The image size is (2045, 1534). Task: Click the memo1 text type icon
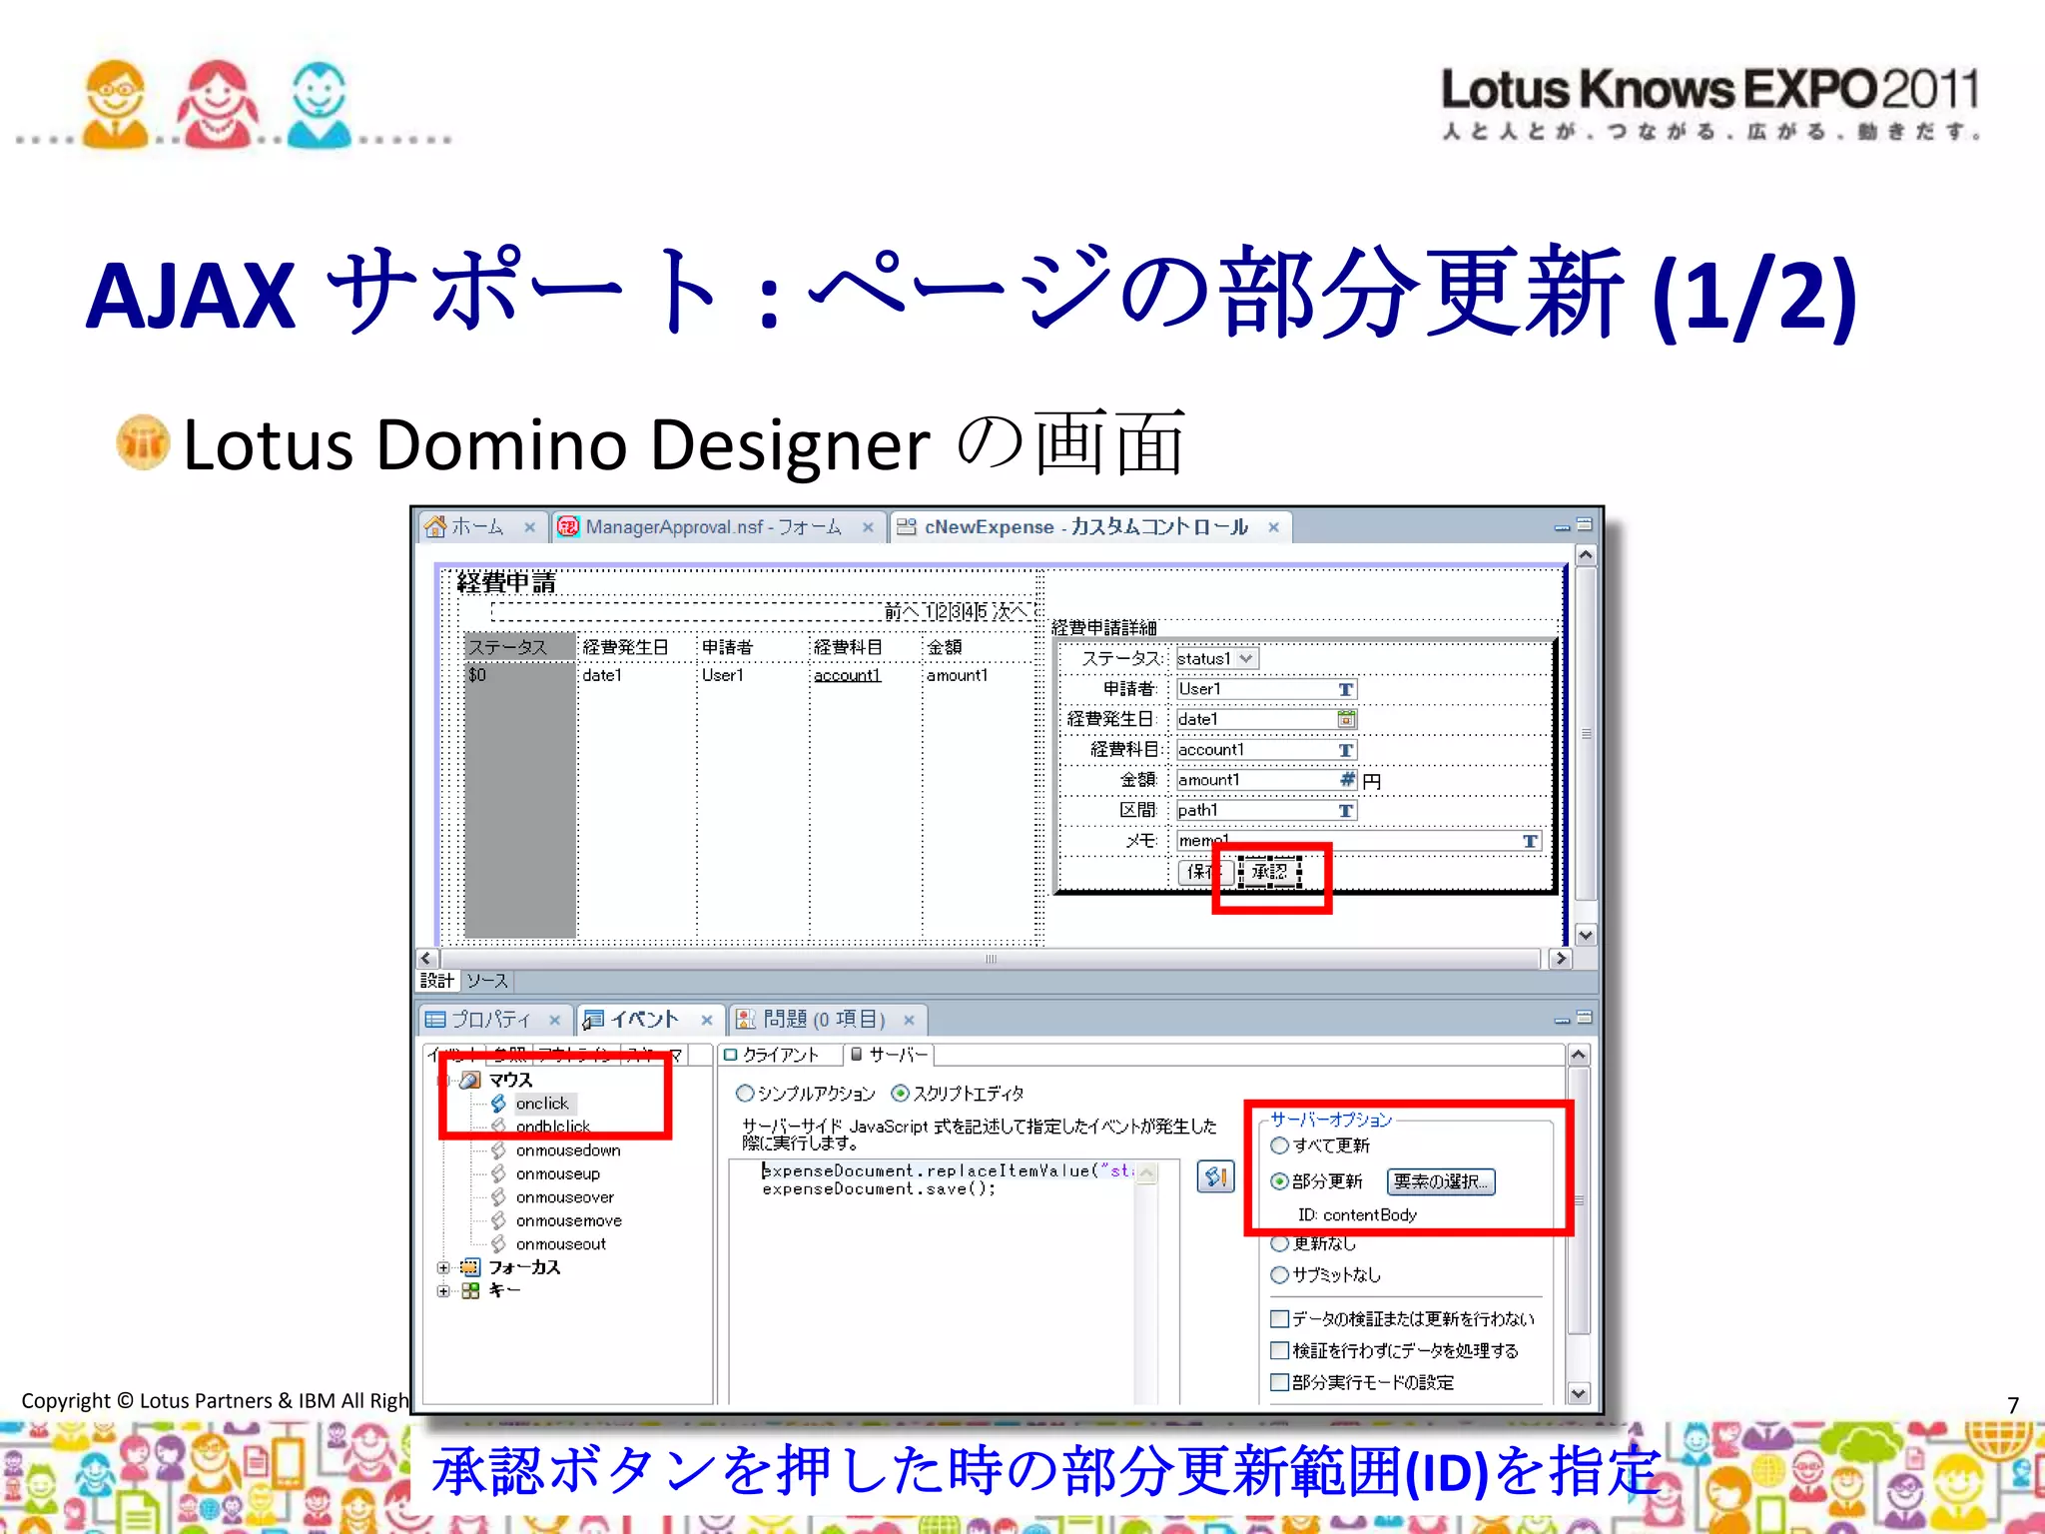coord(1530,841)
